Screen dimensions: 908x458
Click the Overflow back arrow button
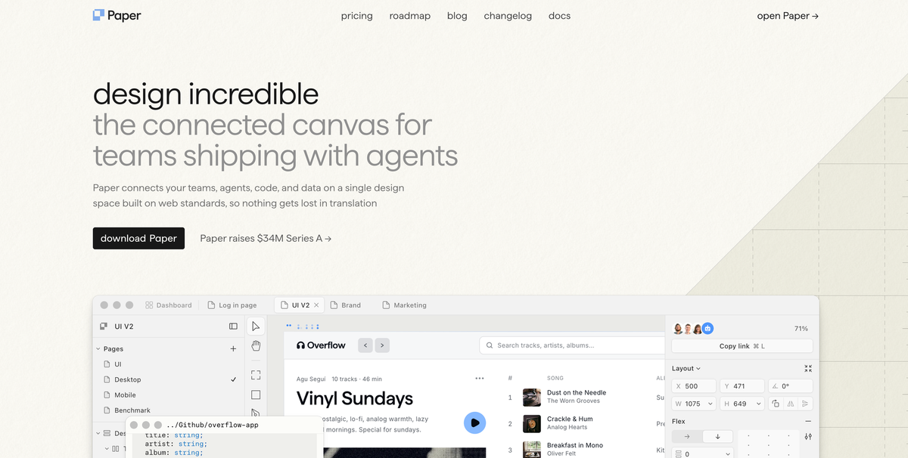coord(365,345)
